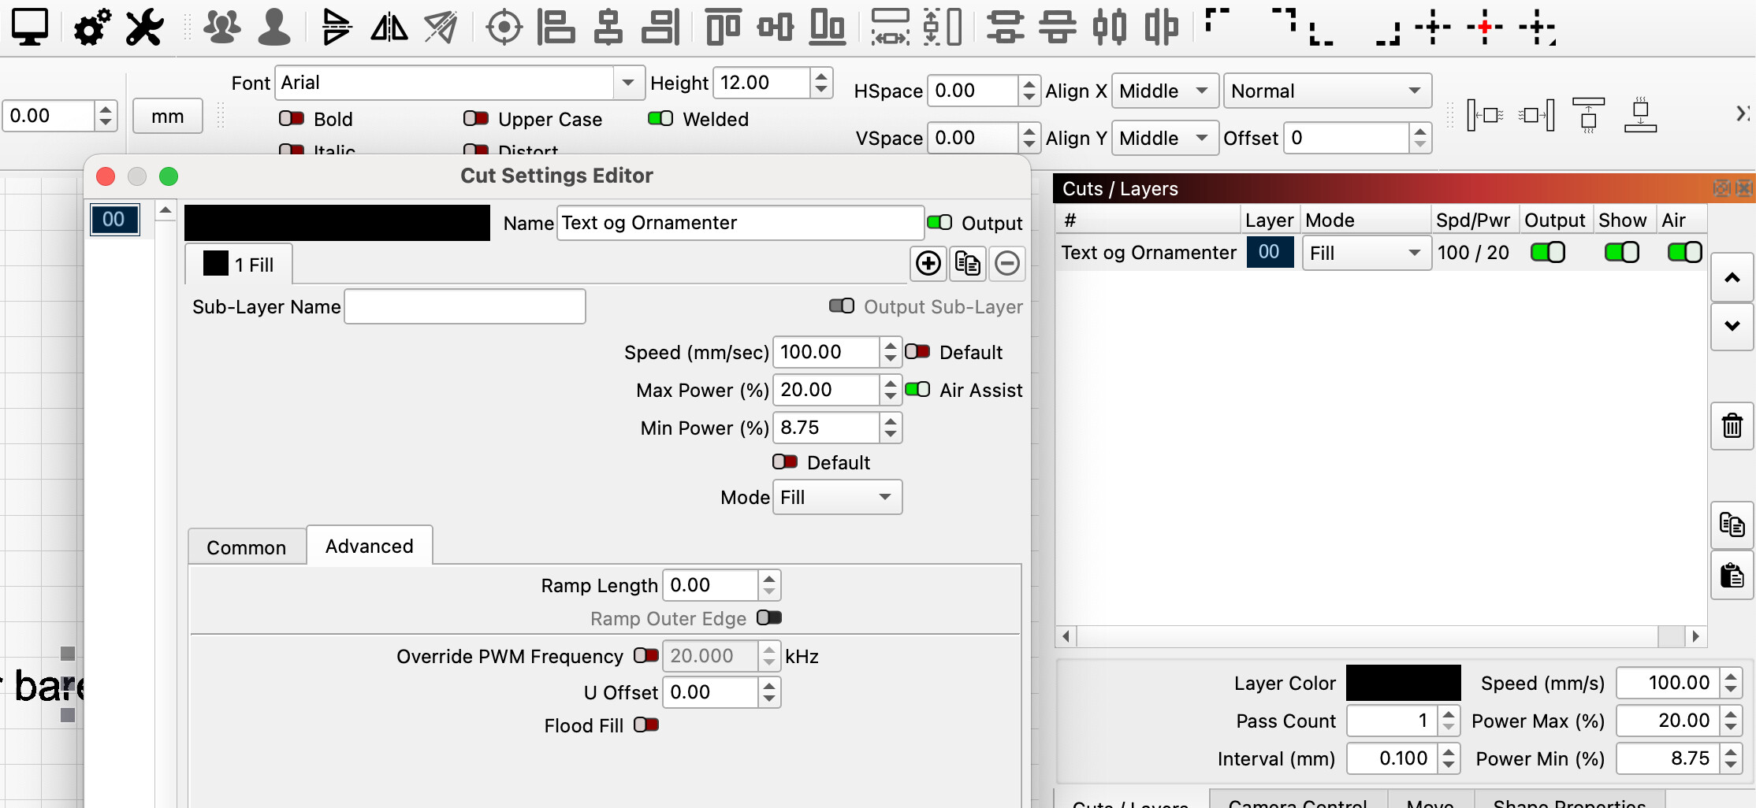The height and width of the screenshot is (808, 1756).
Task: Add a new sub-layer with plus icon
Action: [x=928, y=263]
